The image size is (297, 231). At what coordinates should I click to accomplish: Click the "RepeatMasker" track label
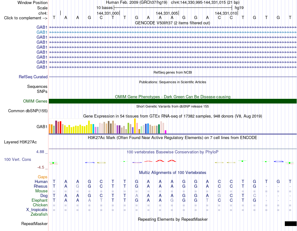(34, 224)
